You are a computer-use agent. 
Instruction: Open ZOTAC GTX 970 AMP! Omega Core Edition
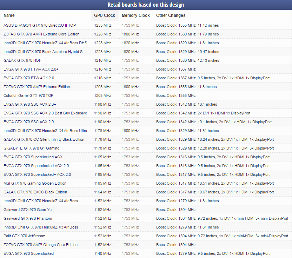40,244
